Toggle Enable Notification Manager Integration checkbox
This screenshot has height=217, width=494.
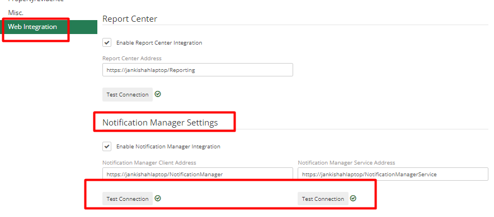tap(107, 146)
